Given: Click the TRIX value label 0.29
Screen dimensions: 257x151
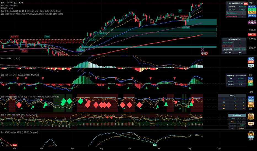Looking at the screenshot, I should (x=250, y=79).
